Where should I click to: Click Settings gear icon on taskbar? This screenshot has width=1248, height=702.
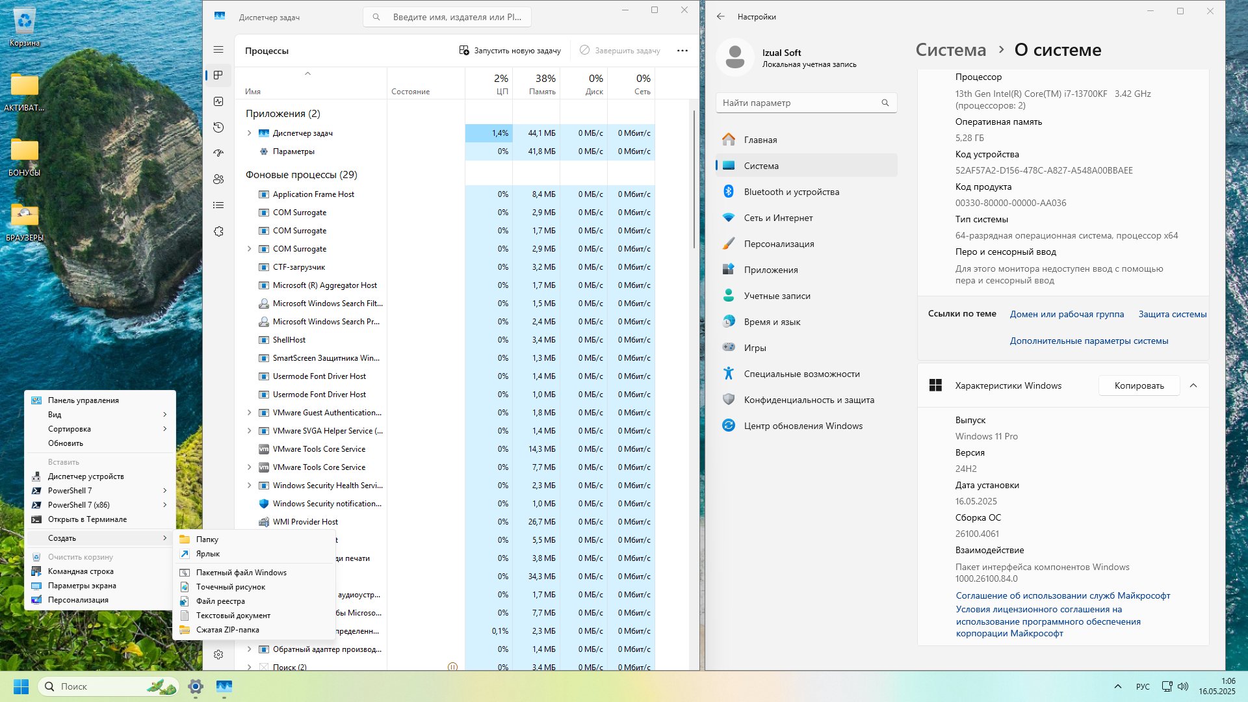click(196, 686)
